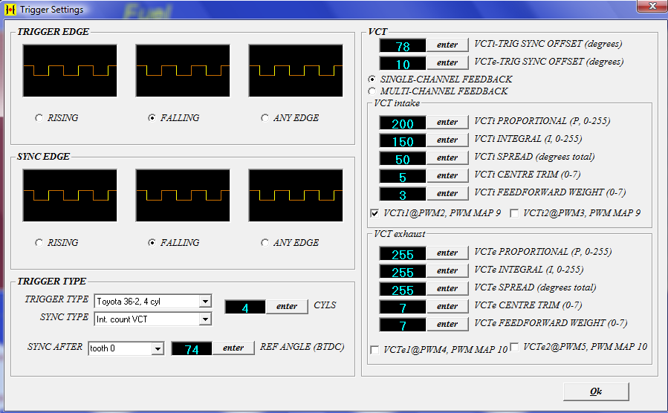Screen dimensions: 668x413
Task: Click the Sync Edge FALLING waveform image
Action: tap(183, 195)
